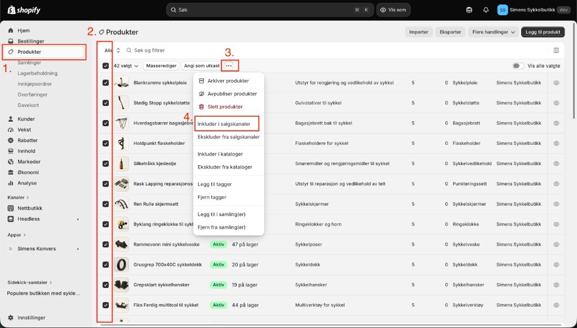Click the archive icon beside Arkiver produkter
577x328 pixels.
coord(201,81)
